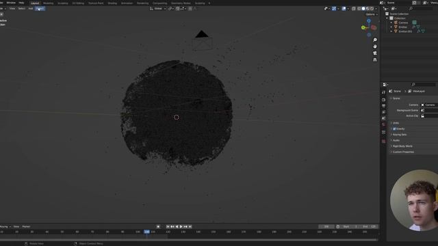This screenshot has height=246, width=438.
Task: Open the Object properties tab icon
Action: (x=383, y=133)
